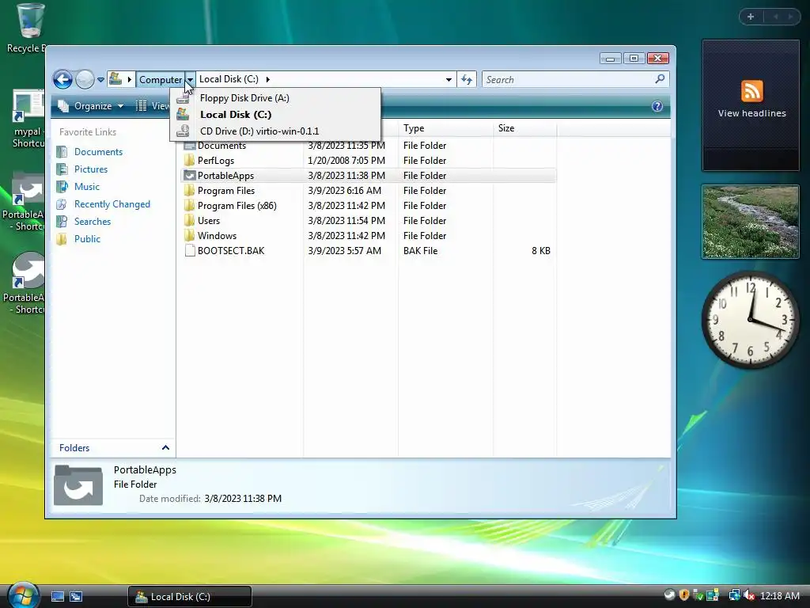Screen dimensions: 810x608
Task: Click the Users folder icon
Action: (190, 220)
